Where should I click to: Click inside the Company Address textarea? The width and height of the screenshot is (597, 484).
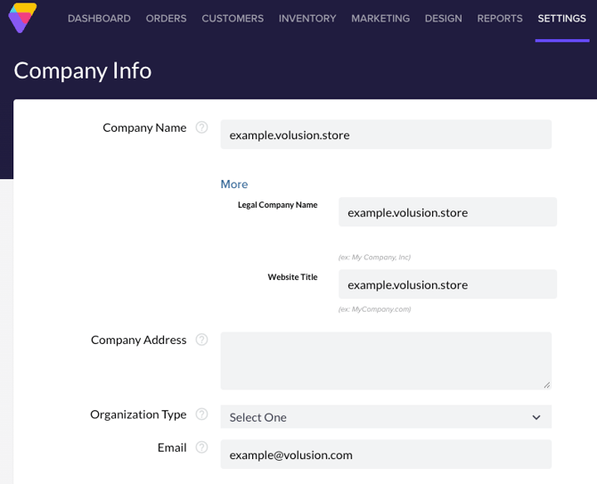point(386,361)
